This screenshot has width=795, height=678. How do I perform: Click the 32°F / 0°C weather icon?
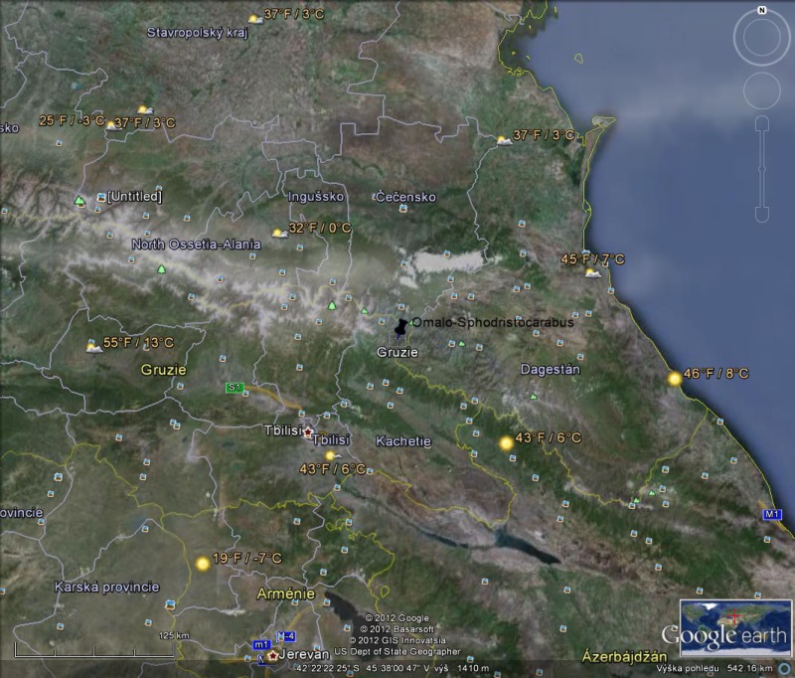point(279,233)
